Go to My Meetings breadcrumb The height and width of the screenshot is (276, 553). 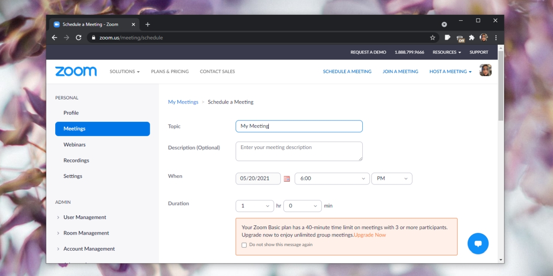(x=183, y=102)
